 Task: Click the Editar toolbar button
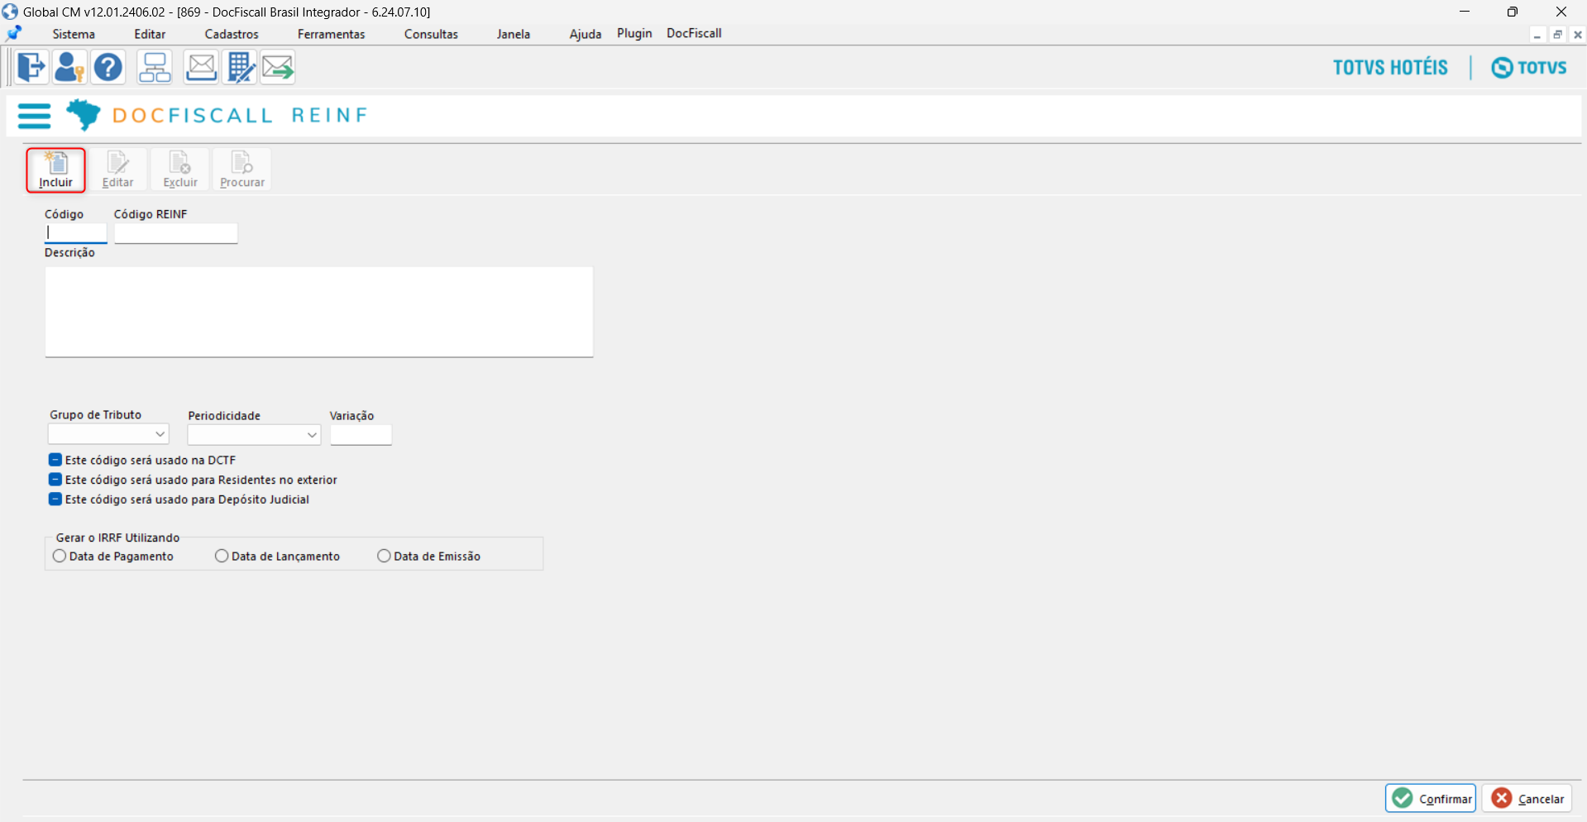(117, 170)
